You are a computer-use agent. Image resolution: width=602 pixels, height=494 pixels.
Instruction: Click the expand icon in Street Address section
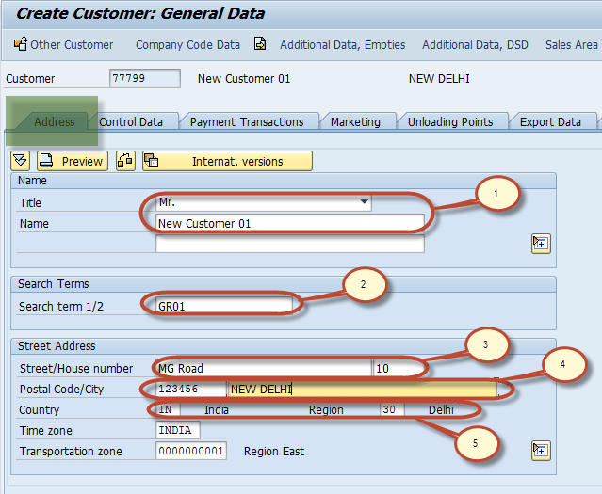(x=540, y=450)
